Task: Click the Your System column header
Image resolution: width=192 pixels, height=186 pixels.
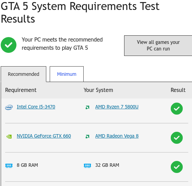Action: coord(98,90)
